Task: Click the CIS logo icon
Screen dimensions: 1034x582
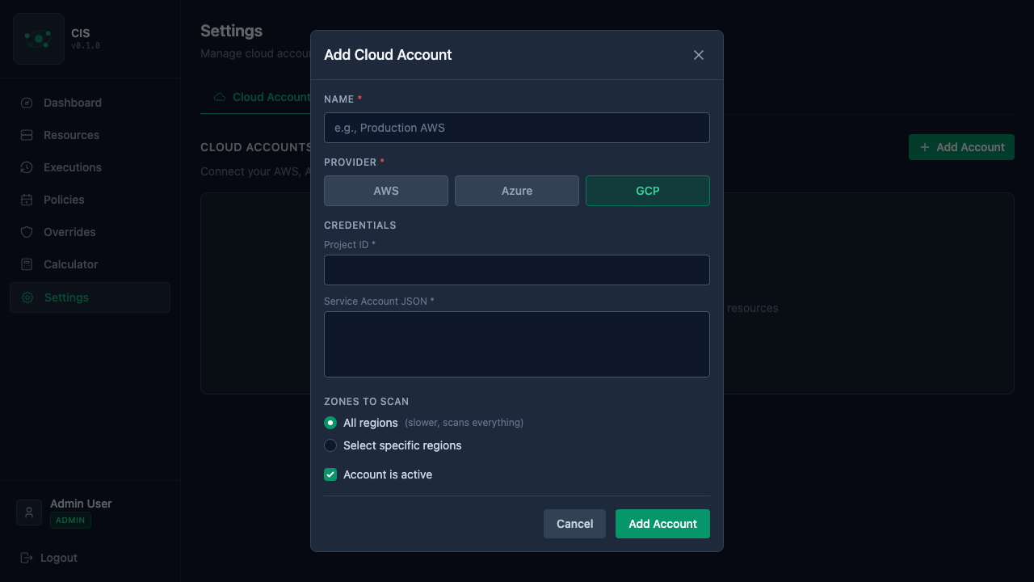Action: point(39,39)
